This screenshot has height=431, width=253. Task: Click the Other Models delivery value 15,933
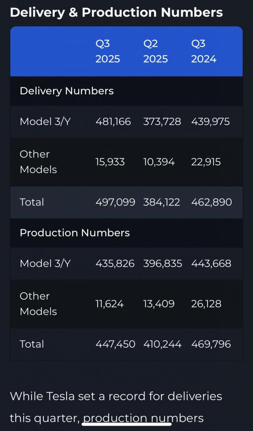tap(110, 162)
